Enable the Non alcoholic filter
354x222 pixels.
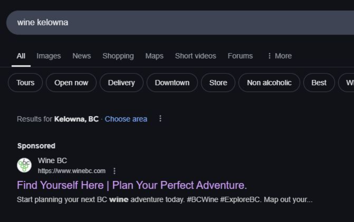269,83
